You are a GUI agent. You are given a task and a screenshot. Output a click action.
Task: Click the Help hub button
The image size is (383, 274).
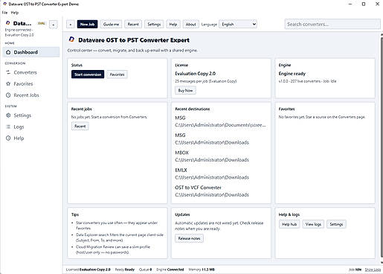point(289,224)
